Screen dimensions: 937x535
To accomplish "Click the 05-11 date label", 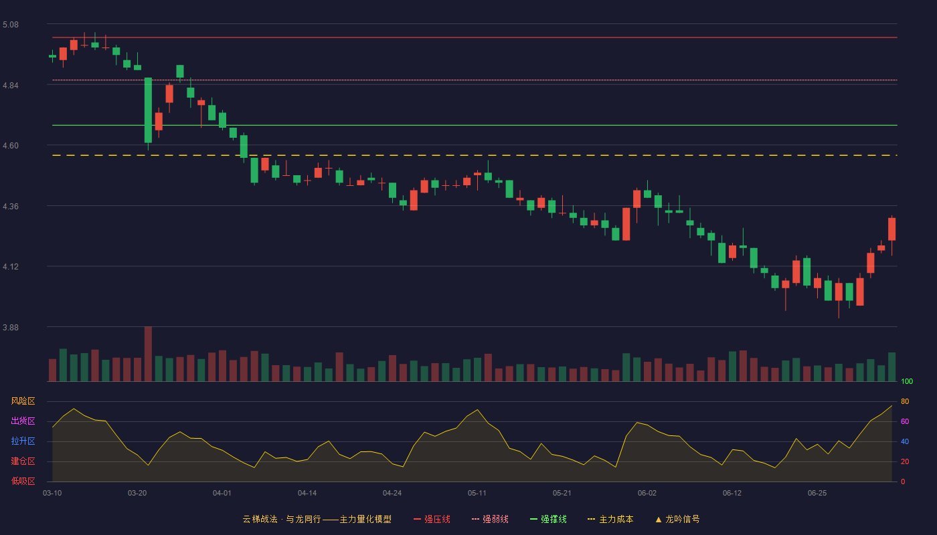I will (x=477, y=493).
